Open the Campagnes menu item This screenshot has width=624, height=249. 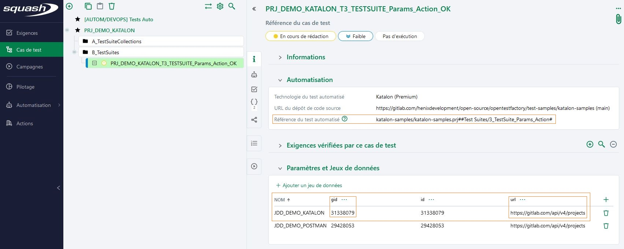(x=29, y=67)
